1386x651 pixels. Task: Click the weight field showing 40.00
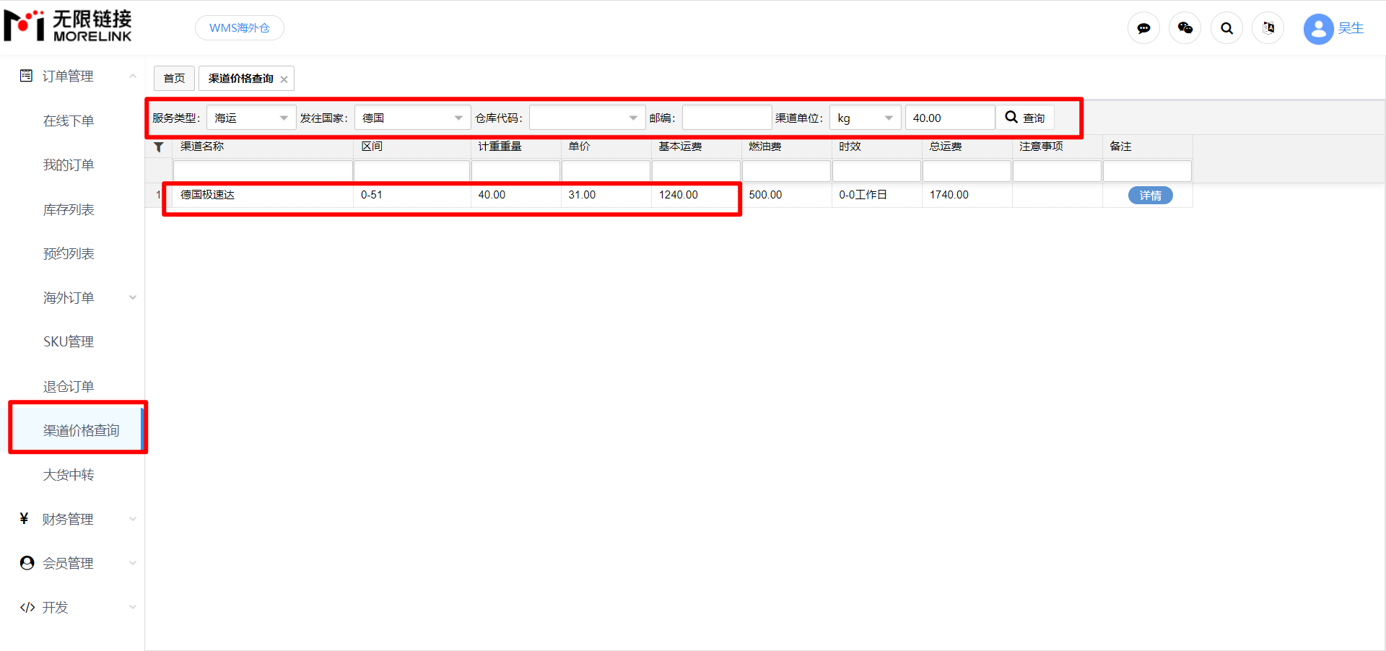[x=950, y=118]
